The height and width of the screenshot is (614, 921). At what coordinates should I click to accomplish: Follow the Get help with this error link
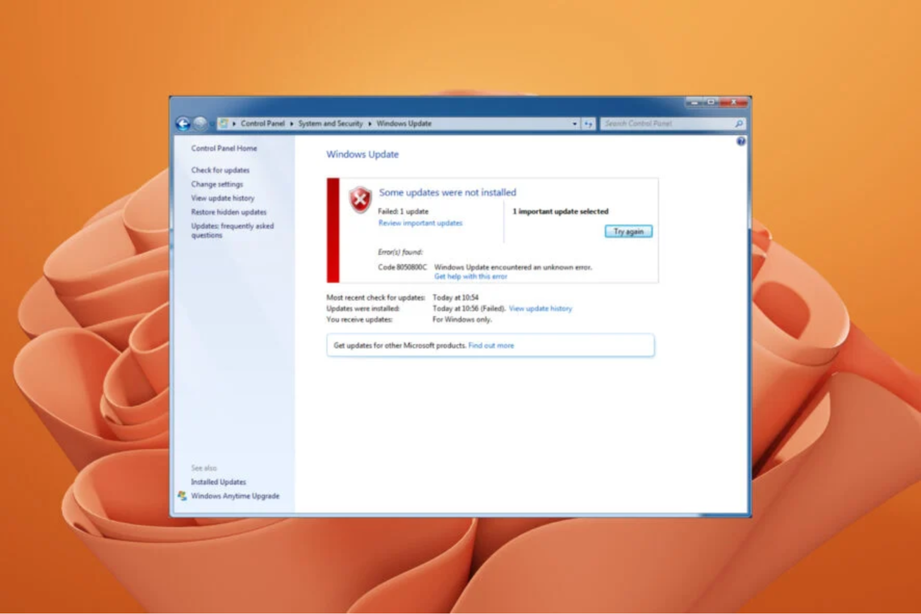pyautogui.click(x=471, y=276)
